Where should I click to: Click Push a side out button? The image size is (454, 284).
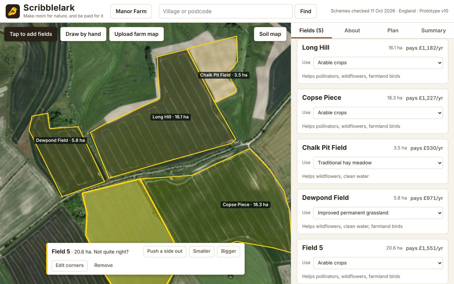165,251
